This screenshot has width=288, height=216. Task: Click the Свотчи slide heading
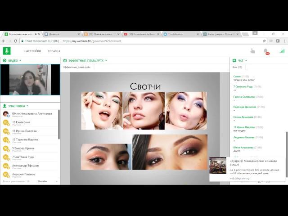[x=145, y=86]
